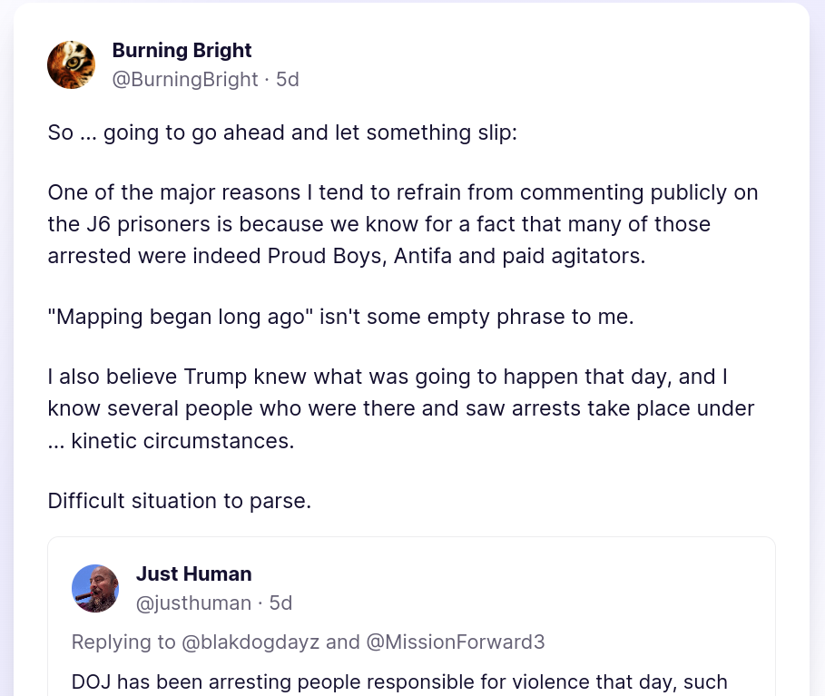Screen dimensions: 825x696
Task: Click the @BurningBright handle
Action: coord(185,80)
